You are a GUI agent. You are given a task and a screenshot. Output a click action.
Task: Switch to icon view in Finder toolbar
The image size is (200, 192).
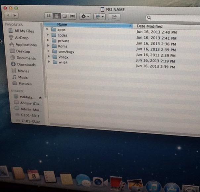(x=48, y=16)
